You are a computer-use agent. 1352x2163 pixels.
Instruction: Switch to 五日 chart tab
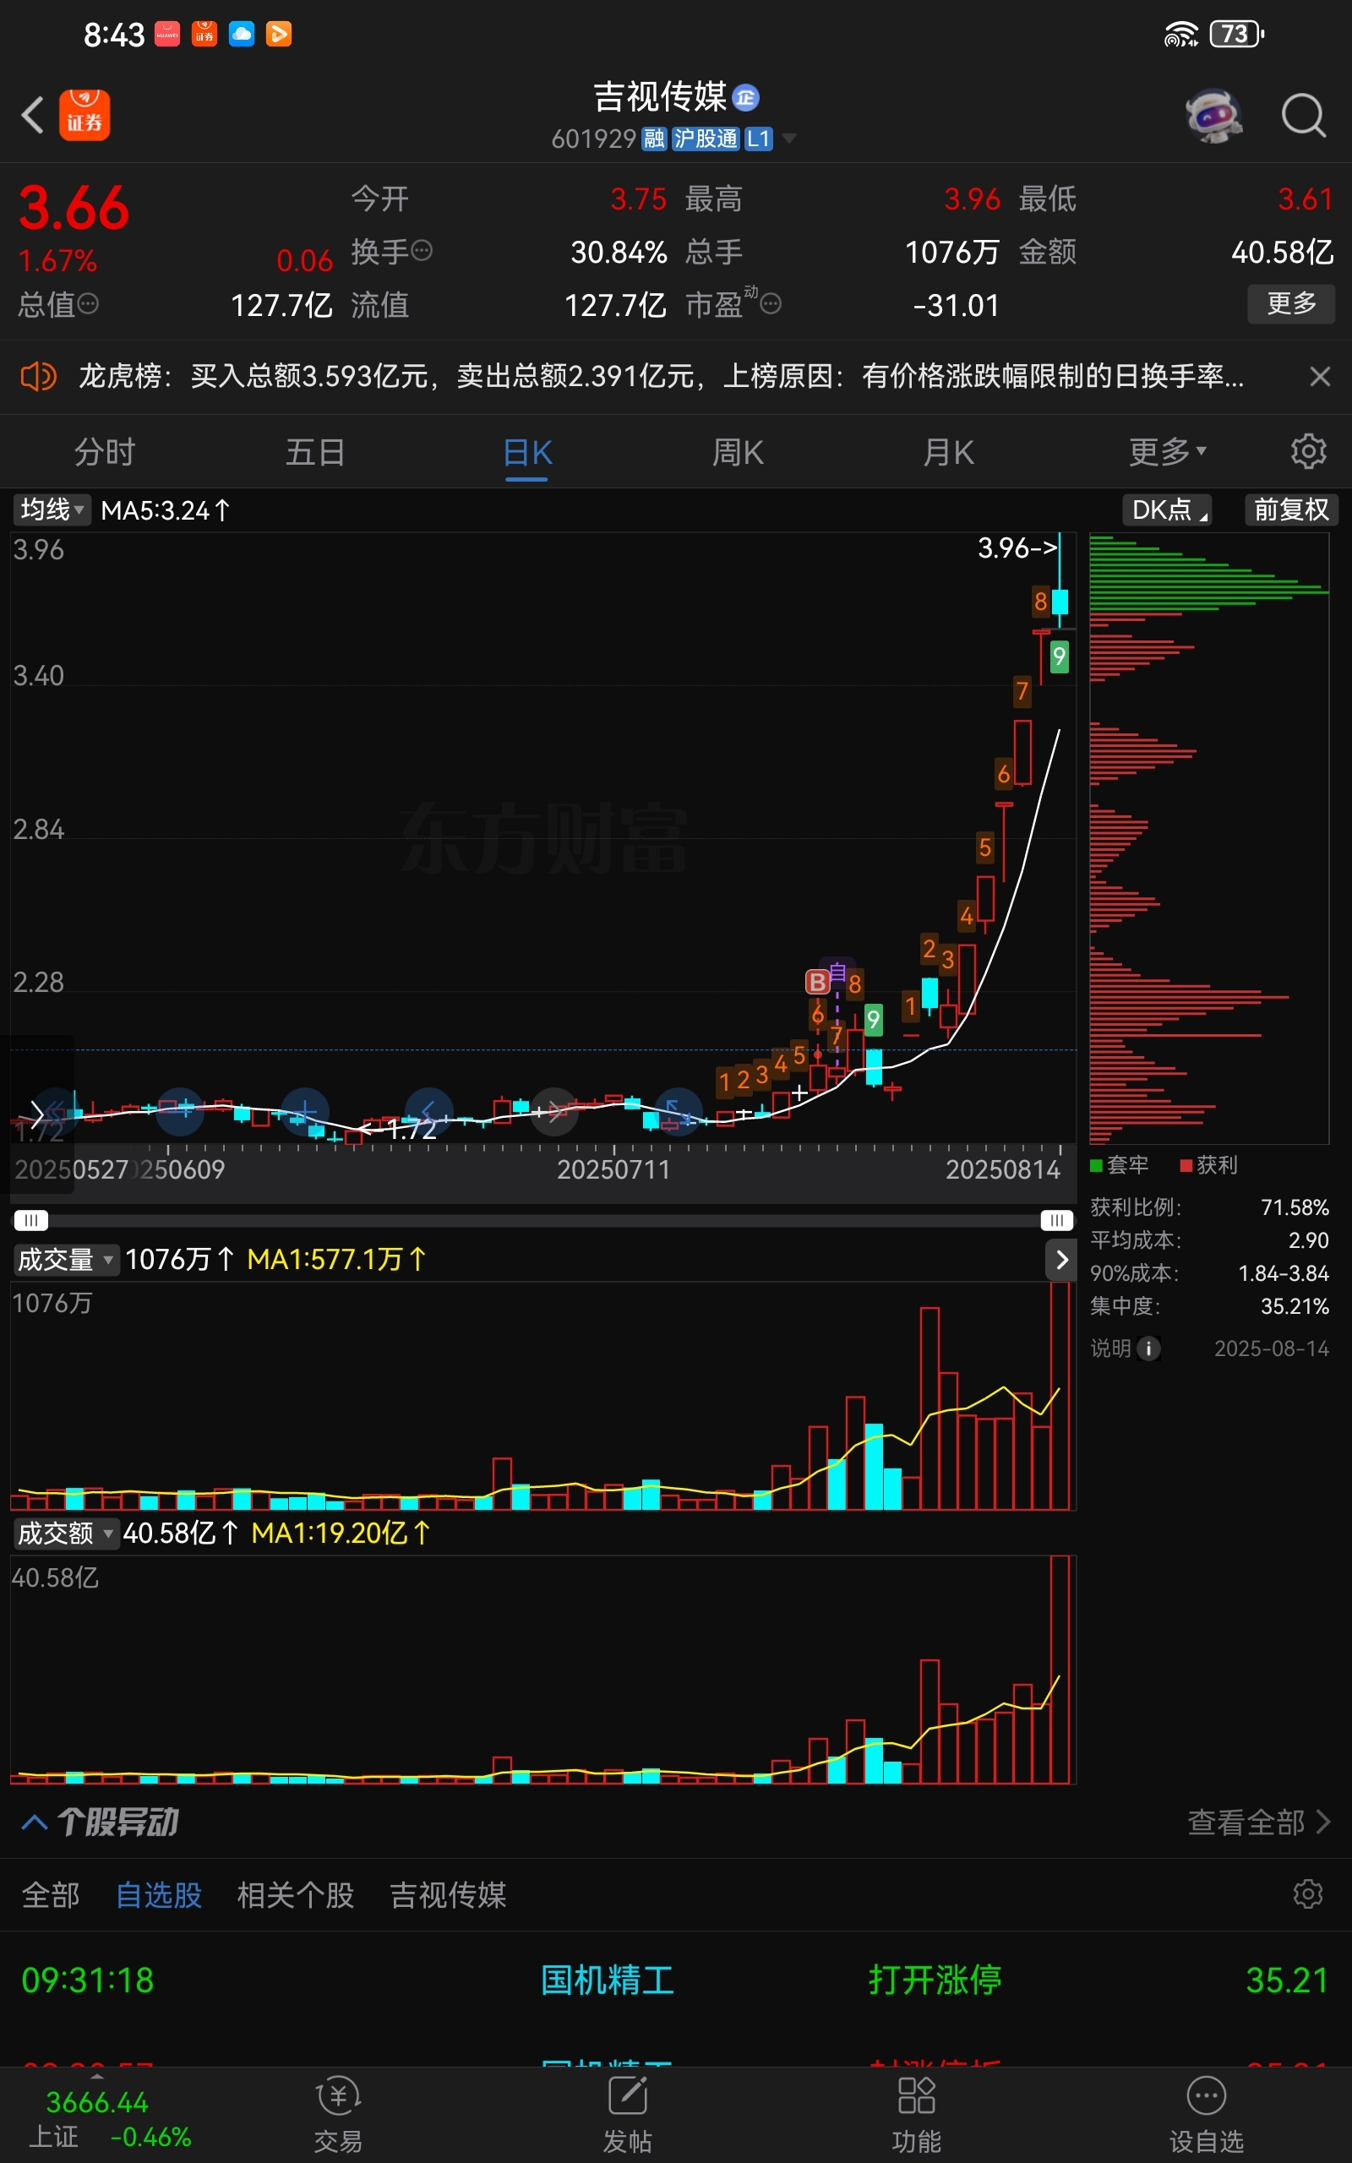click(316, 452)
